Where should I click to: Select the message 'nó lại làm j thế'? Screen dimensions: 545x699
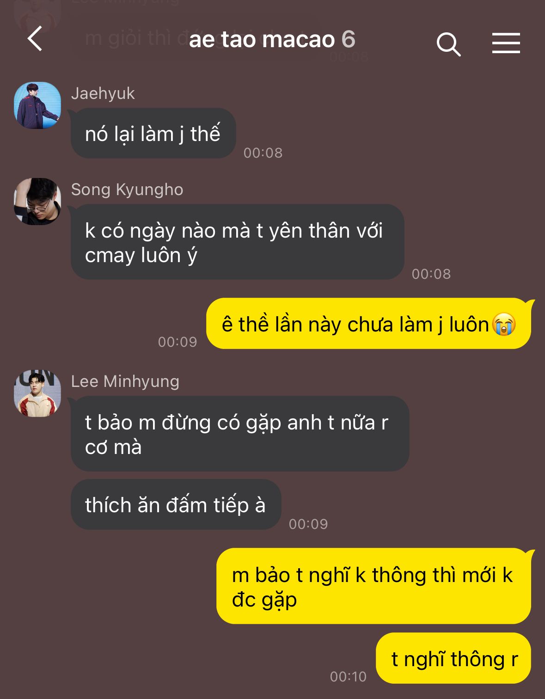click(x=153, y=134)
